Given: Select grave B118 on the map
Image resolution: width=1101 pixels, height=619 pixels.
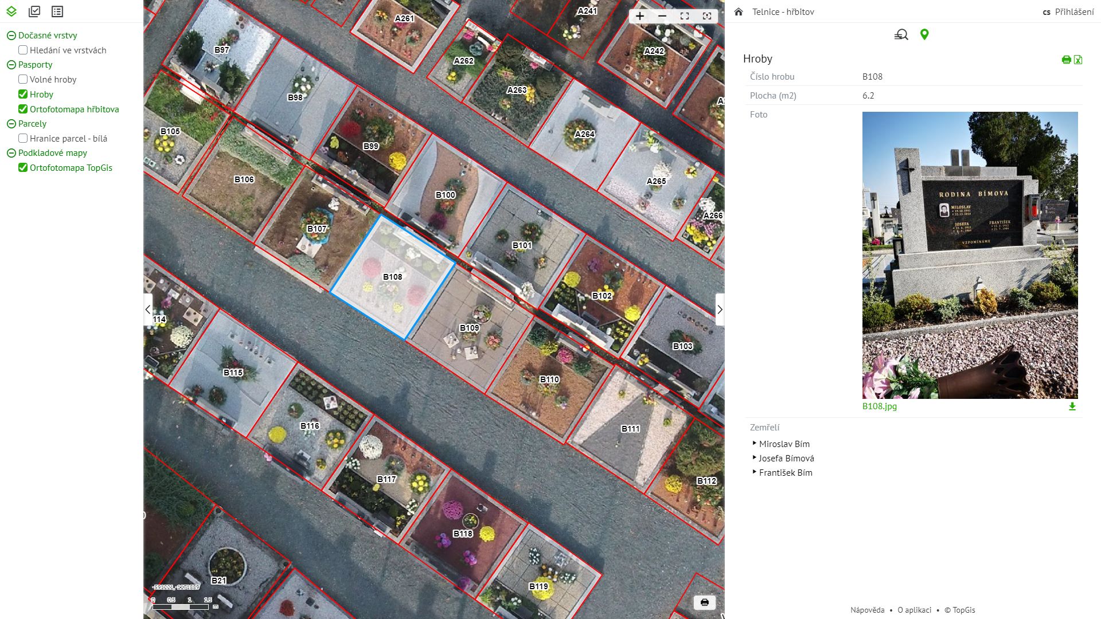Looking at the screenshot, I should coord(463,534).
